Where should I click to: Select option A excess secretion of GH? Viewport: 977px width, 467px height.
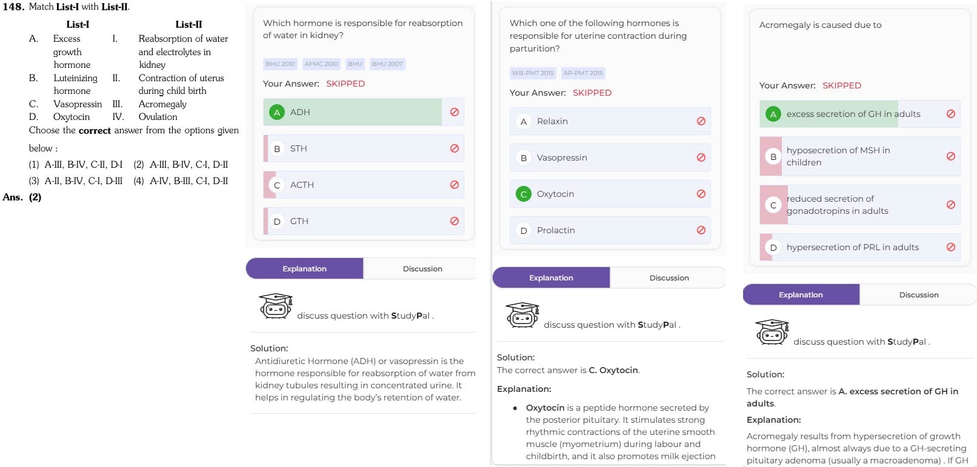point(860,114)
